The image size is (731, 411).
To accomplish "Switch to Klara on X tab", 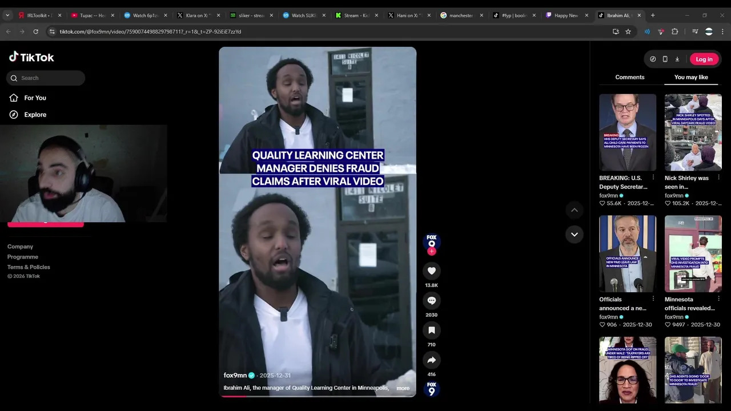I will (x=198, y=15).
